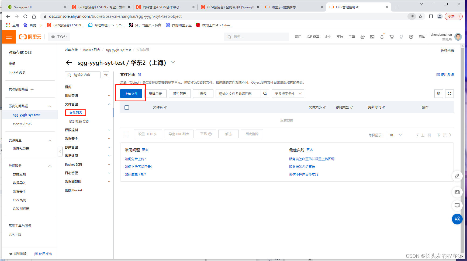Open 删除 Bucket menu item

[74, 190]
